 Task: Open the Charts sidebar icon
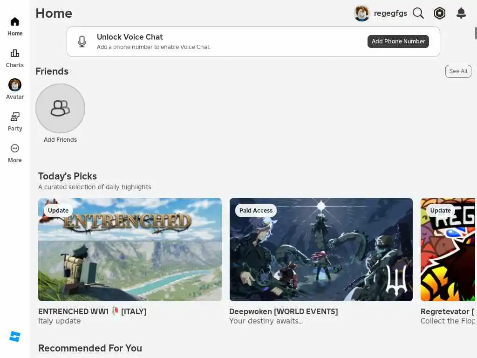14,53
